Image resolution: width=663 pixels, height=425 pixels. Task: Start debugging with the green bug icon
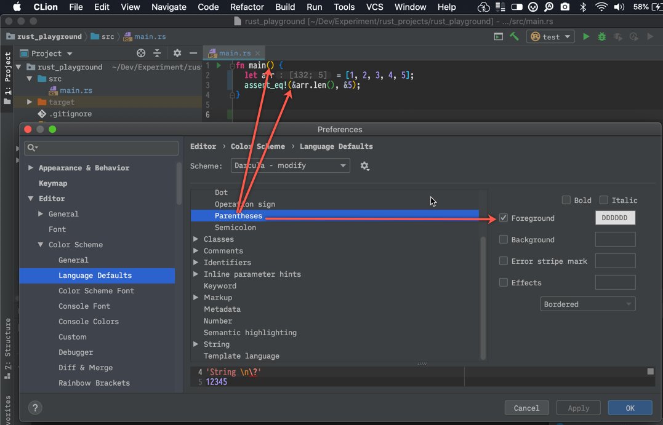601,37
